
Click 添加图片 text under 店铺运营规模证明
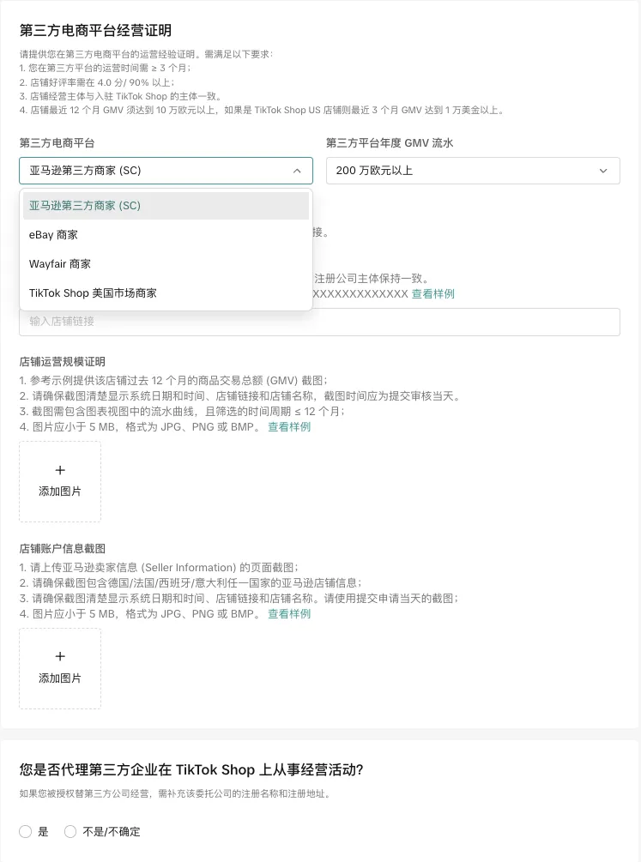(x=60, y=492)
